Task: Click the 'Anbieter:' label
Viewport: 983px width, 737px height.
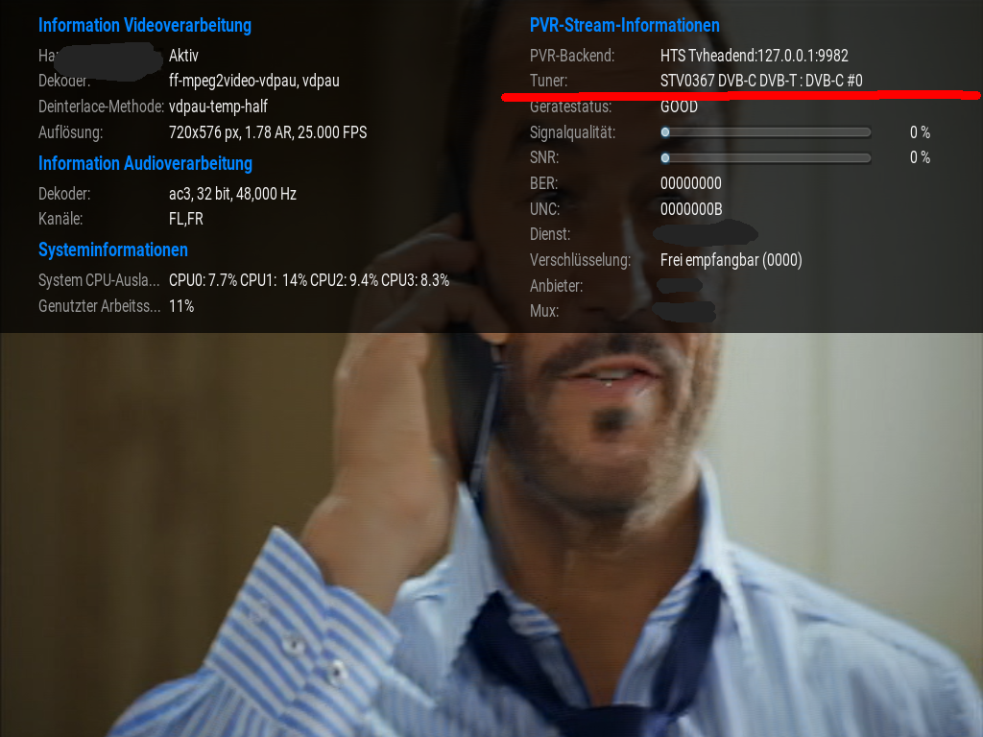Action: (x=556, y=286)
